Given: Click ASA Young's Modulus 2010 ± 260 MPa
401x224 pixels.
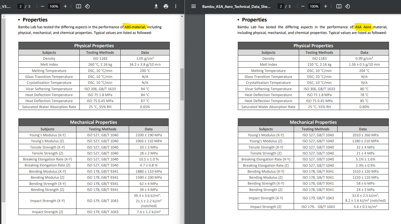Looking at the screenshot, I should [365, 135].
